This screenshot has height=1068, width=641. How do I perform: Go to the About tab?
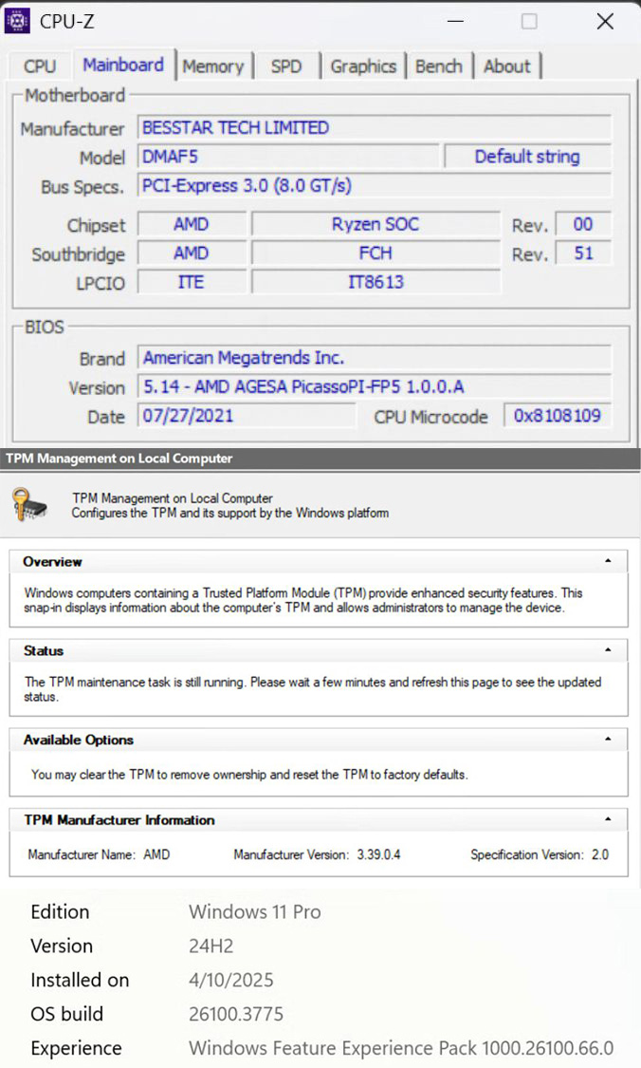tap(507, 66)
